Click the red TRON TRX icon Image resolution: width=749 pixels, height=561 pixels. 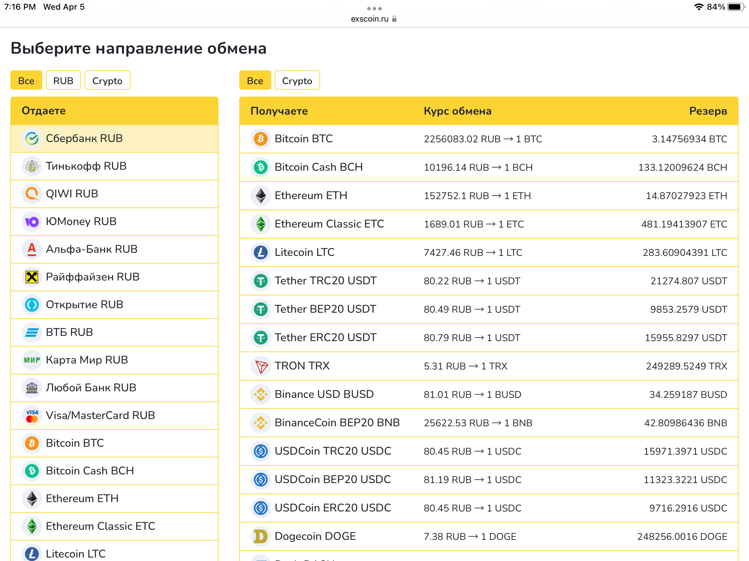(261, 366)
